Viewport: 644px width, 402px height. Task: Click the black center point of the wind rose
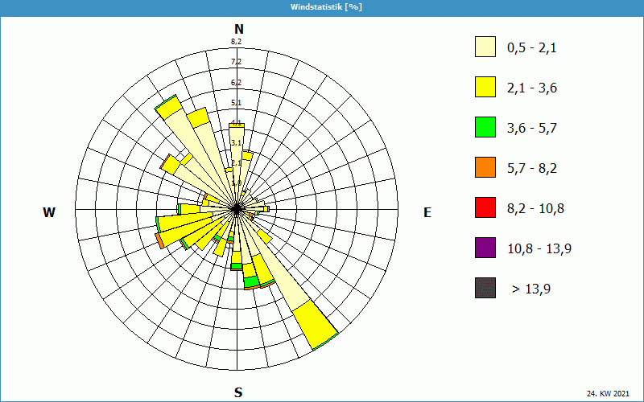tap(237, 209)
